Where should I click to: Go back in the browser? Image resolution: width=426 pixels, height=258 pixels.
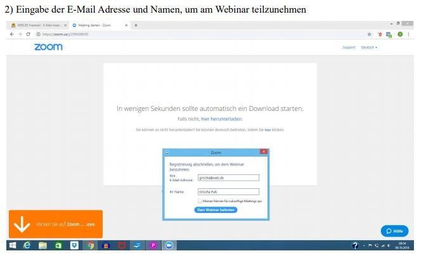(x=12, y=34)
